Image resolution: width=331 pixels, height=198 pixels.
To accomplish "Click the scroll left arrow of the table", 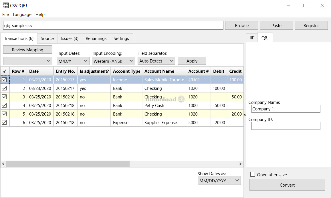I will pyautogui.click(x=3, y=164).
